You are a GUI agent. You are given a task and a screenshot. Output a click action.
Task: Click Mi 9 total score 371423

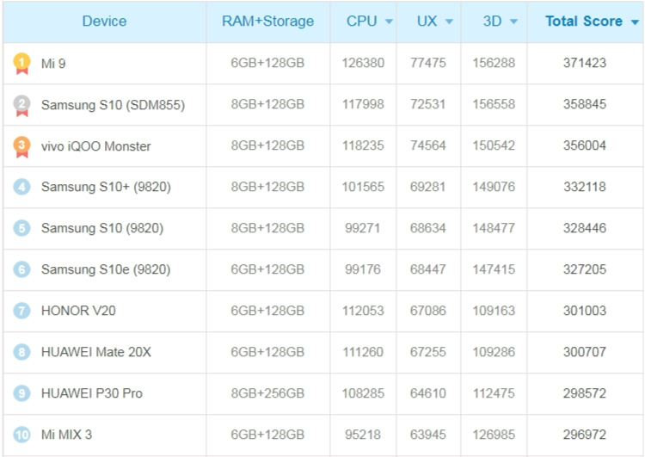tap(585, 63)
